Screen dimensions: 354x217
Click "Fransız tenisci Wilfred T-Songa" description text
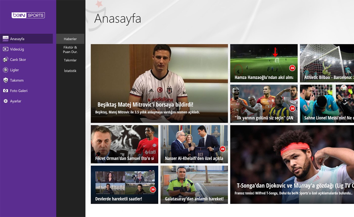click(294, 193)
